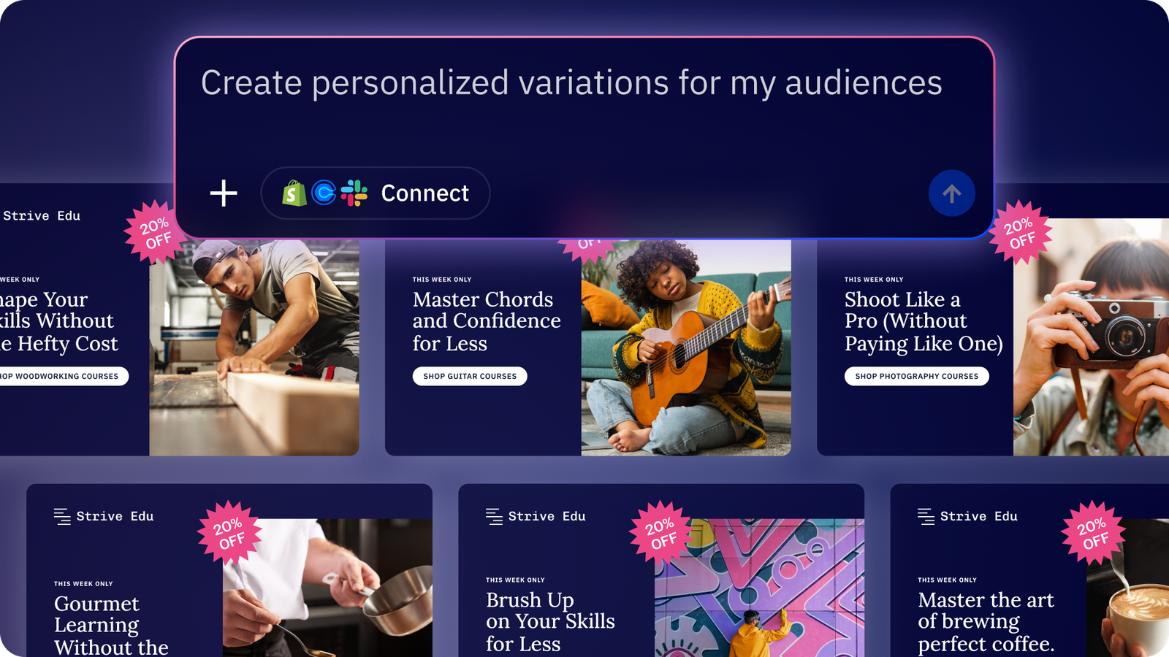The height and width of the screenshot is (657, 1169).
Task: Click the plus icon in prompt box
Action: [224, 193]
